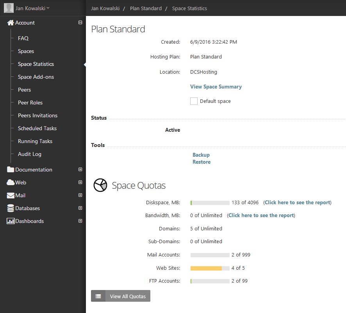
Task: Toggle the Default space checkbox
Action: pyautogui.click(x=194, y=101)
